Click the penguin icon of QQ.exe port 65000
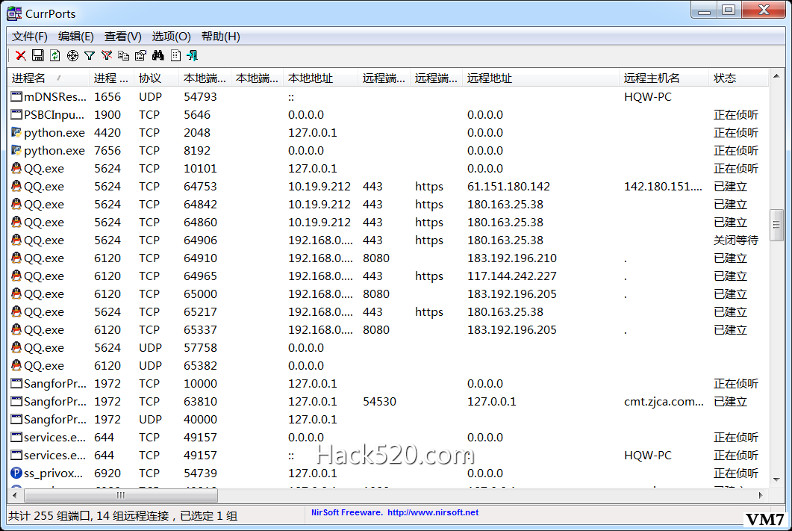Screen dimensions: 792x531 [x=16, y=294]
